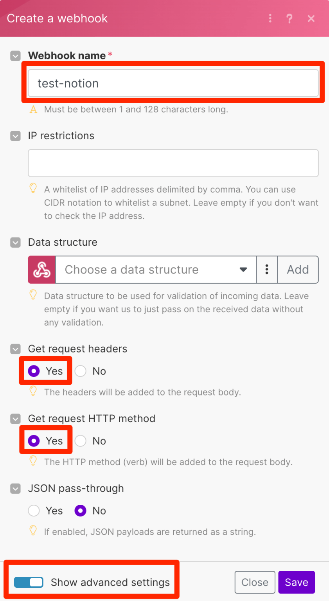
Task: Click inside the IP restrictions input field
Action: 172,163
